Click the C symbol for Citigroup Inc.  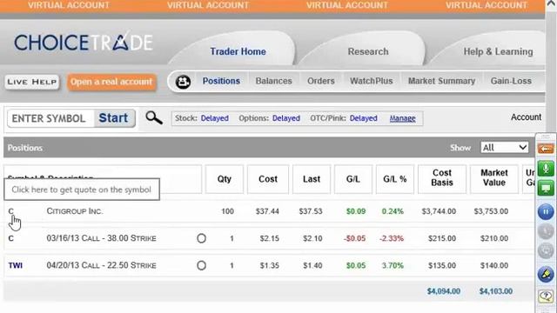[10, 211]
